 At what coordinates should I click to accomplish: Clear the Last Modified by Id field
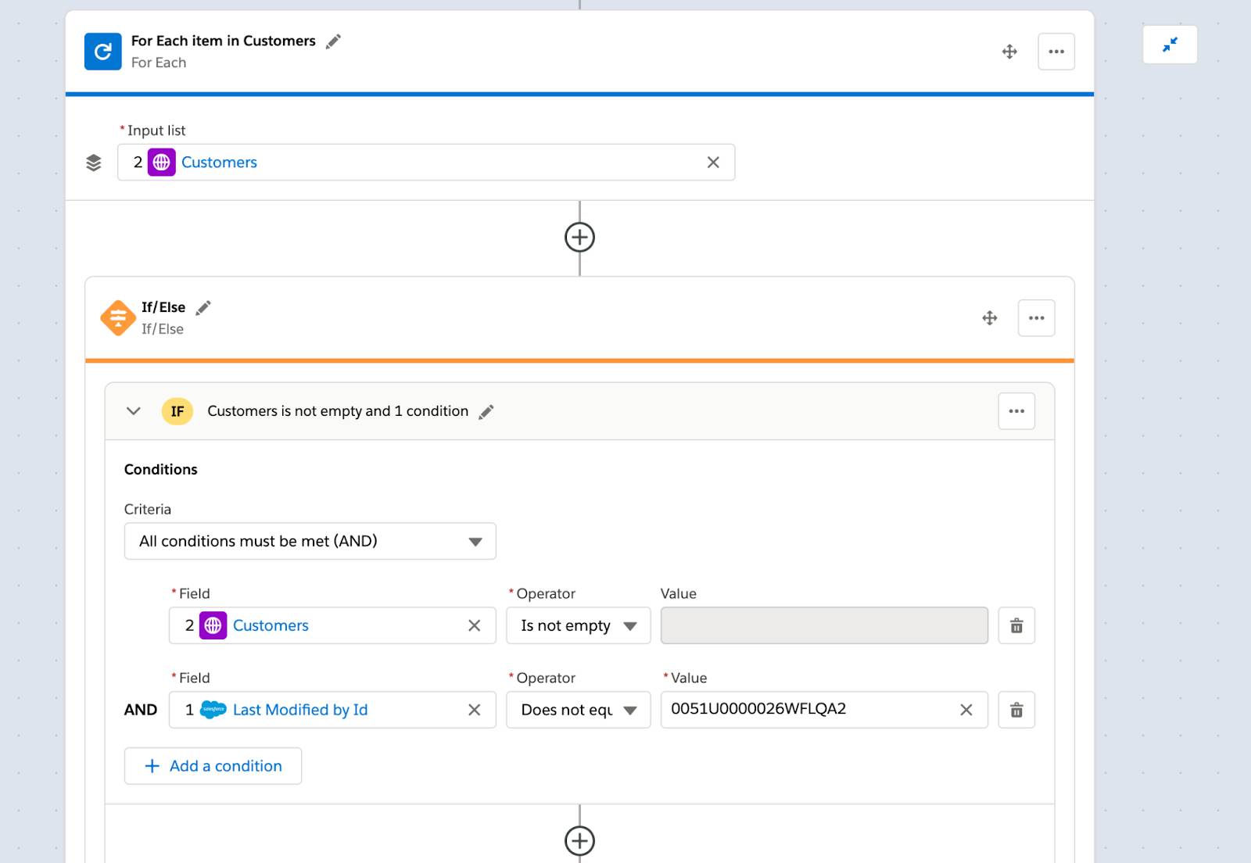point(475,710)
